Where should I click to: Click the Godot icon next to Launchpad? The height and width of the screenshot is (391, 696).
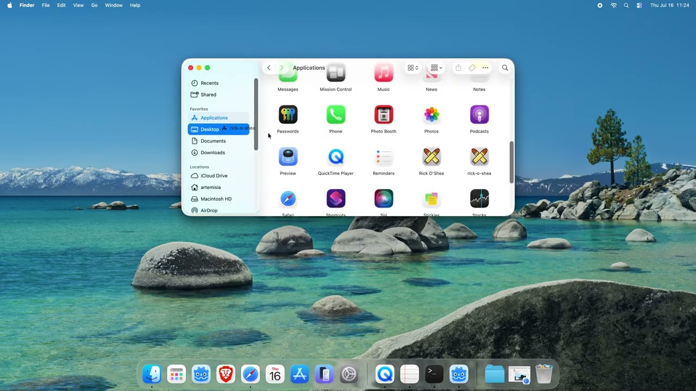(x=201, y=374)
